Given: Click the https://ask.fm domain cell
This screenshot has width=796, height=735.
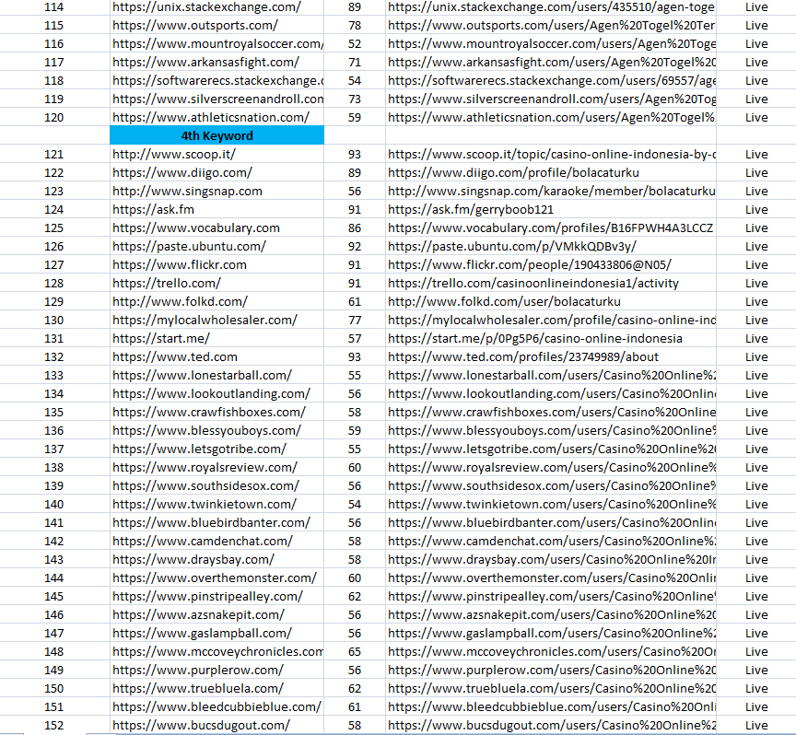Looking at the screenshot, I should 217,210.
